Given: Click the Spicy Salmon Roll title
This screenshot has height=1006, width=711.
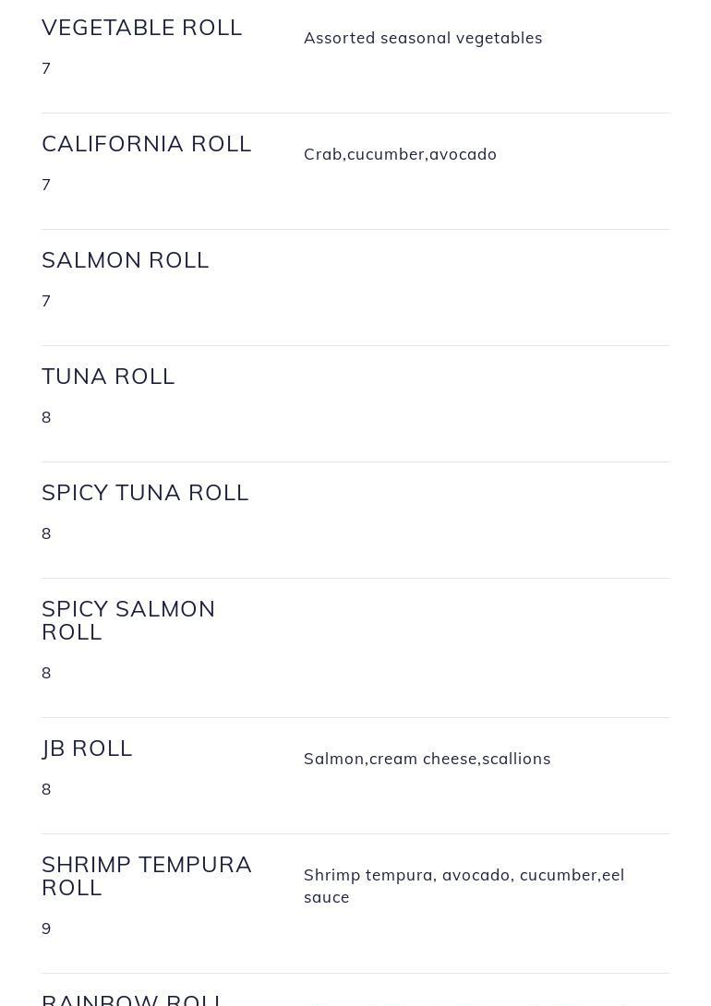Looking at the screenshot, I should [128, 620].
